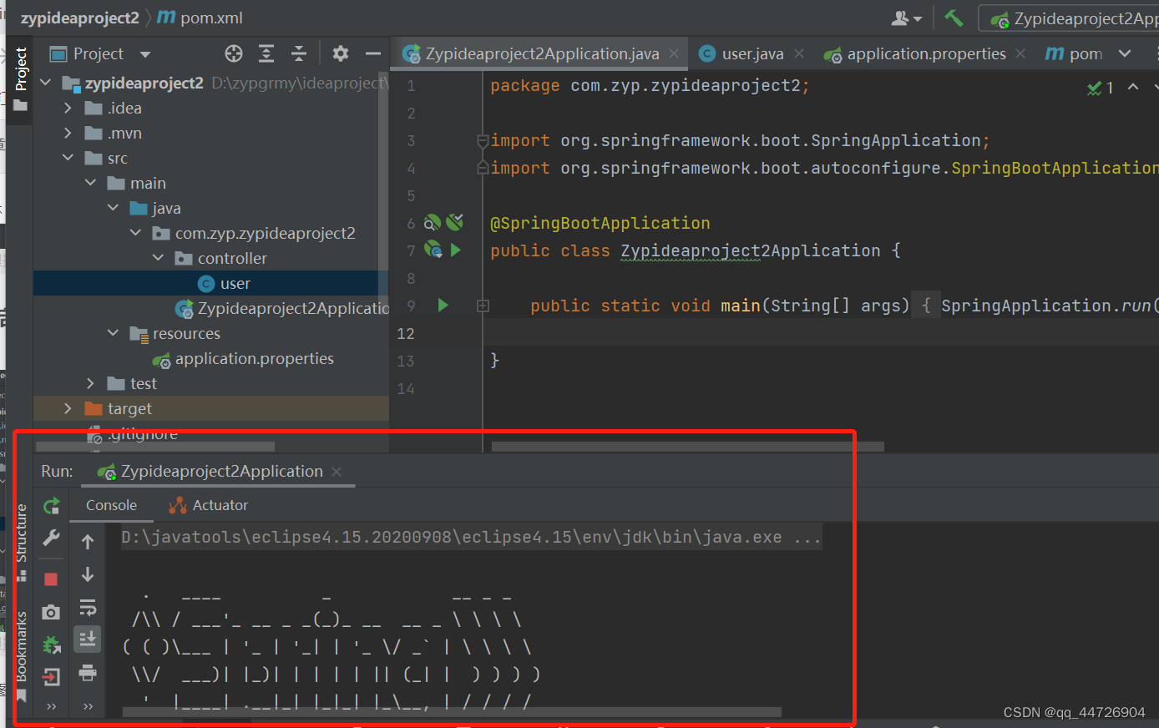This screenshot has width=1159, height=728.
Task: Click pom.xml in the breadcrumb
Action: pos(200,18)
